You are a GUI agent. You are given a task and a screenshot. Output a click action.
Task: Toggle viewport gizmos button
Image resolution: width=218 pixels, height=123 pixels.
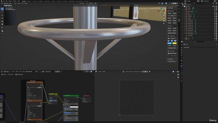pos(162,3)
